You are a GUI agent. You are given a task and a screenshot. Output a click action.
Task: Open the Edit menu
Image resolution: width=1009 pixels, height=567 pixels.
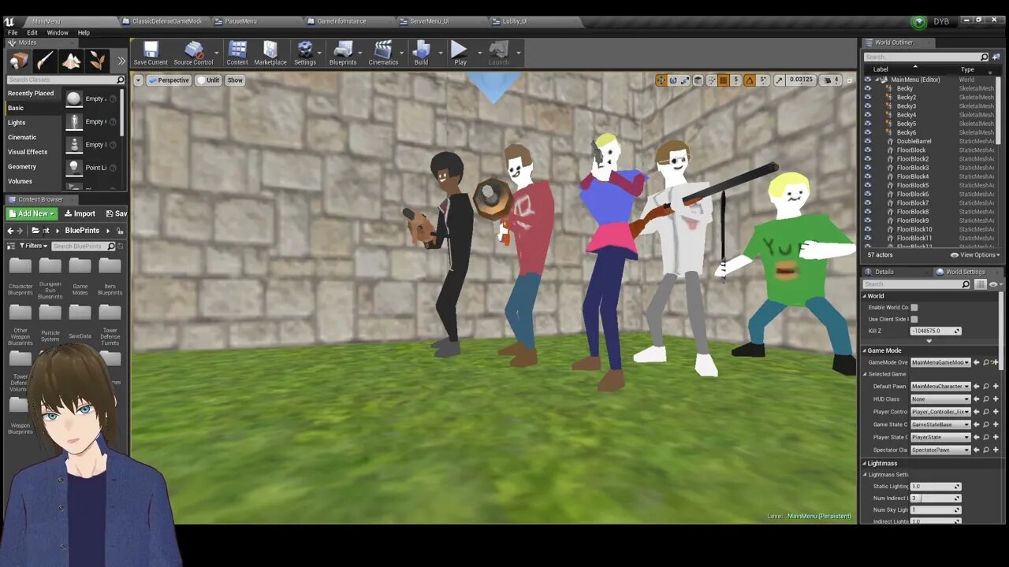(32, 33)
